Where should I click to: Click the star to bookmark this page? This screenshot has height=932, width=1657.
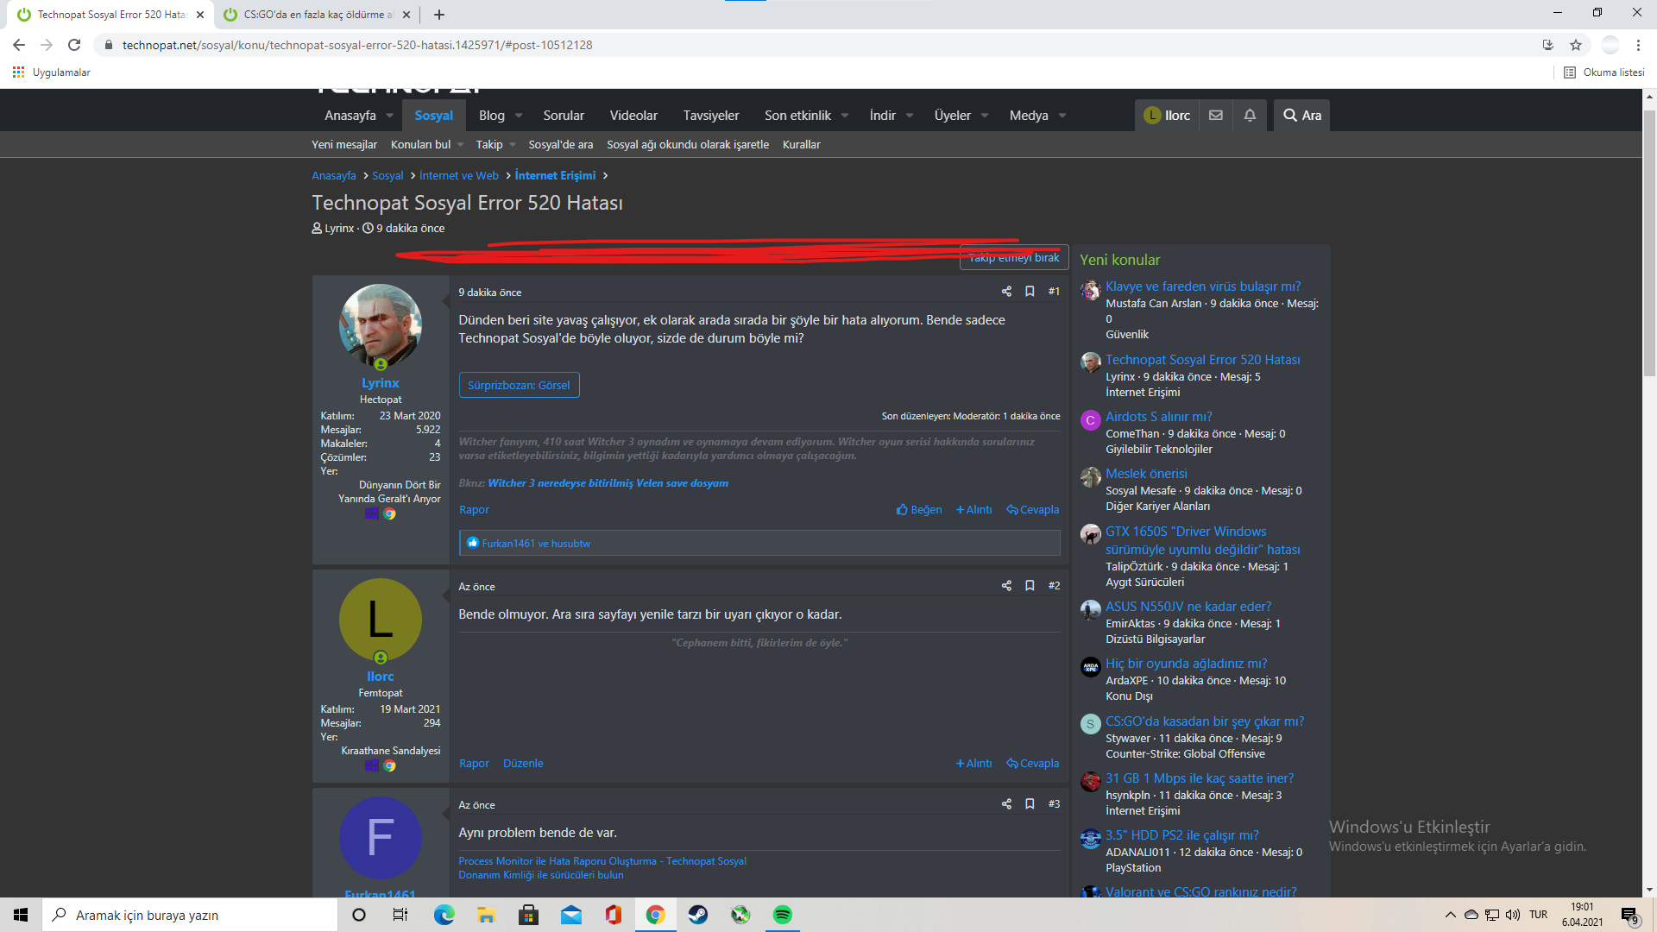[1576, 45]
